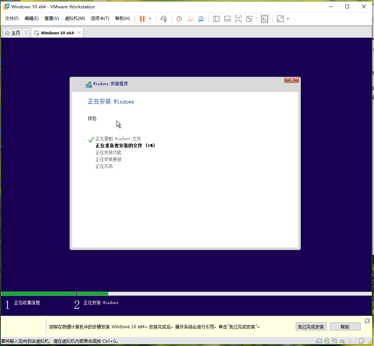The height and width of the screenshot is (346, 374).
Task: Click the CD/DVD drive status icon
Action: point(327,341)
